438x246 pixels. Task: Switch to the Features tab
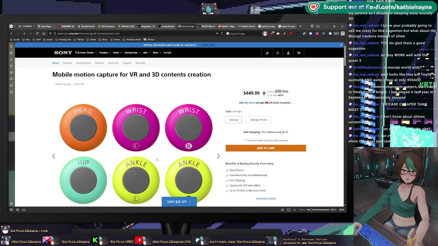(x=67, y=63)
